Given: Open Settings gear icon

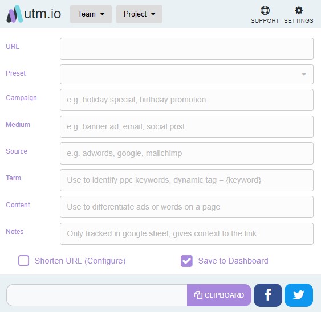Looking at the screenshot, I should tap(299, 10).
